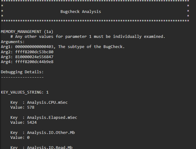Click the "Any other values for parameter 1" line
Screen dimensions: 196x149
(x=90, y=37)
